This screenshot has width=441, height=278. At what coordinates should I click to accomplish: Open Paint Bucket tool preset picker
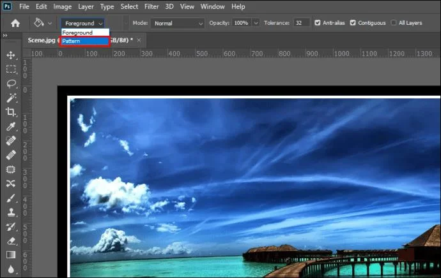(x=42, y=23)
